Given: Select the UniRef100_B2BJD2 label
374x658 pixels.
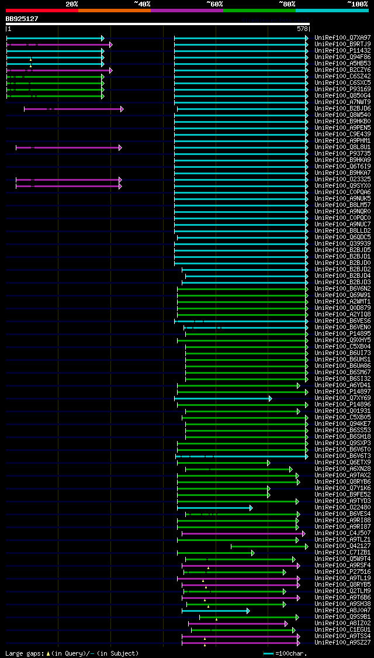Looking at the screenshot, I should [x=342, y=270].
